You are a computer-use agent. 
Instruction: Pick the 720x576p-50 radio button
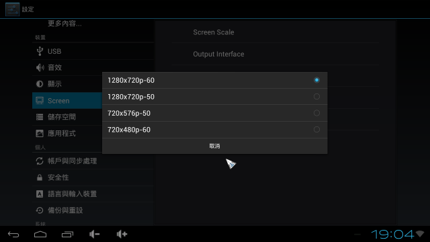pos(316,113)
